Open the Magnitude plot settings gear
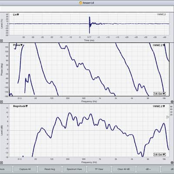 pos(172,163)
